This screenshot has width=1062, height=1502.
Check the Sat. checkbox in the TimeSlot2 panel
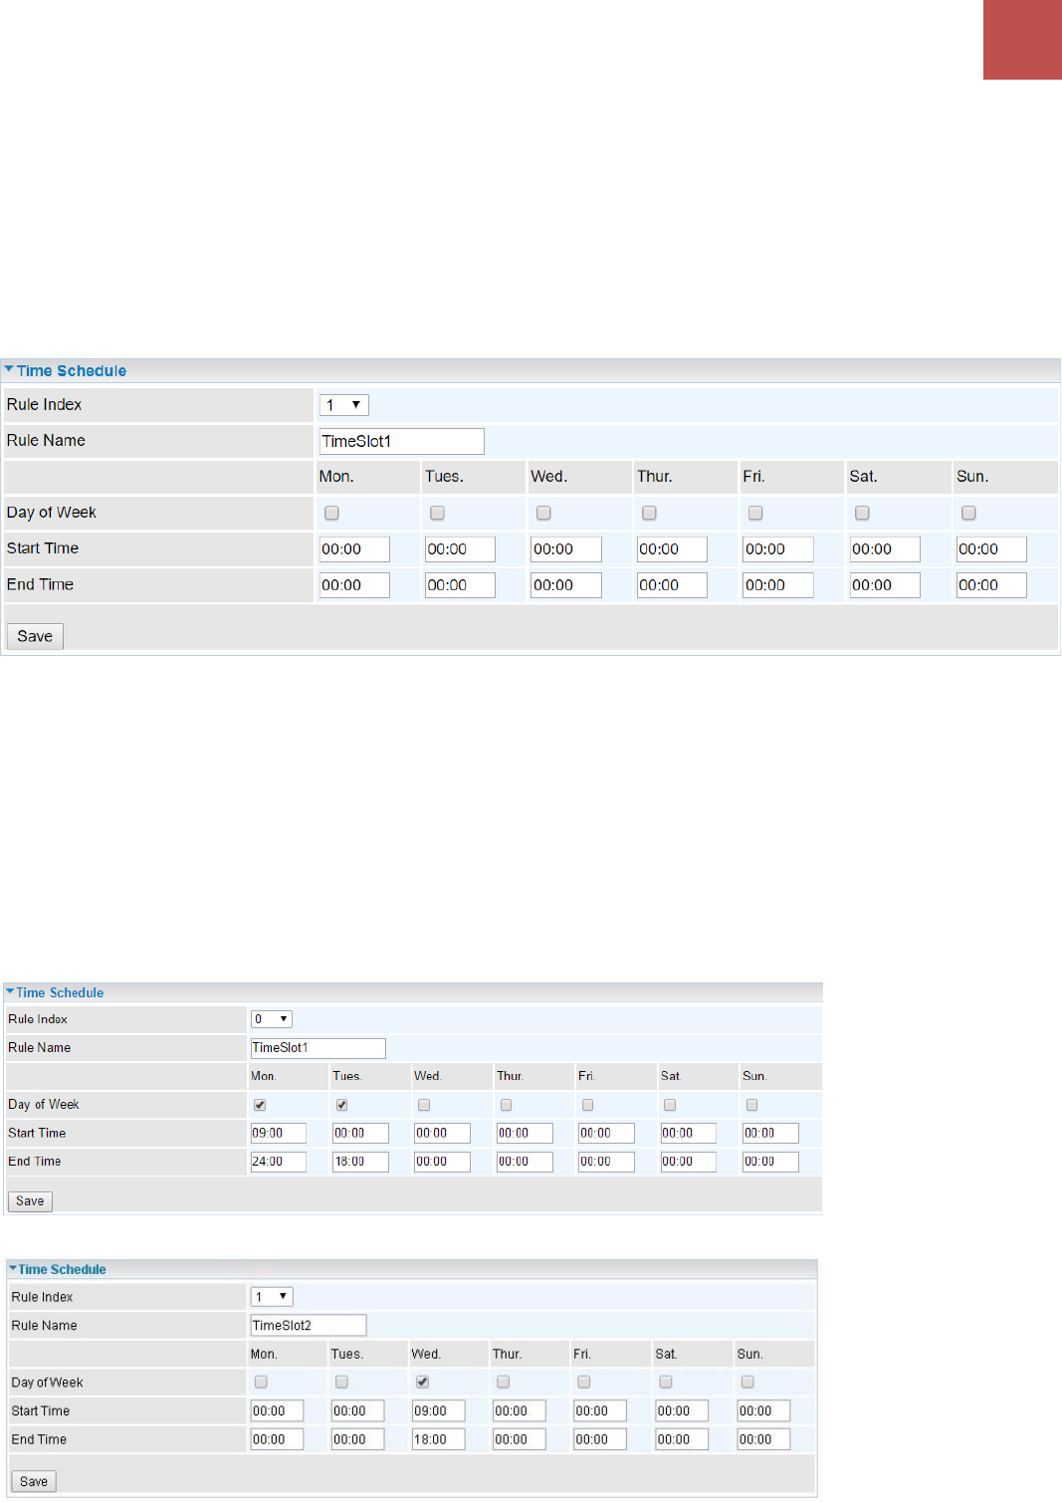click(x=666, y=1382)
